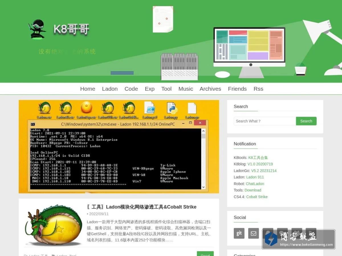
Task: Open the ChatLadon robot link
Action: coord(255,184)
